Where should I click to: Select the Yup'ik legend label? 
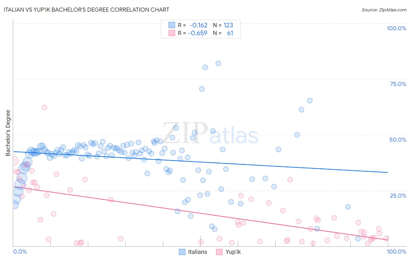[x=233, y=252]
